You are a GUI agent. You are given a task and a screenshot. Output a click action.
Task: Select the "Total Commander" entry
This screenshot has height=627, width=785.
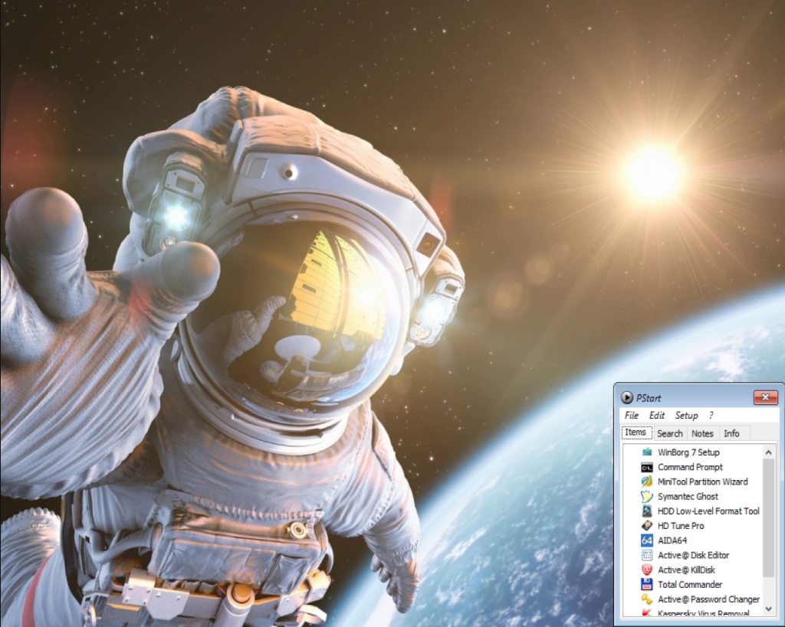pyautogui.click(x=690, y=584)
